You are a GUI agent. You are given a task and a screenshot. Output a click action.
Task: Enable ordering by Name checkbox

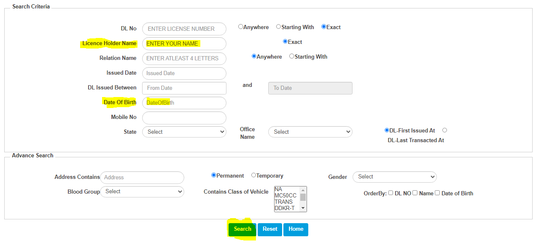415,193
